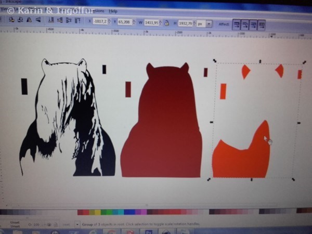Raise selection one step
The height and width of the screenshot is (234, 312).
[69, 20]
